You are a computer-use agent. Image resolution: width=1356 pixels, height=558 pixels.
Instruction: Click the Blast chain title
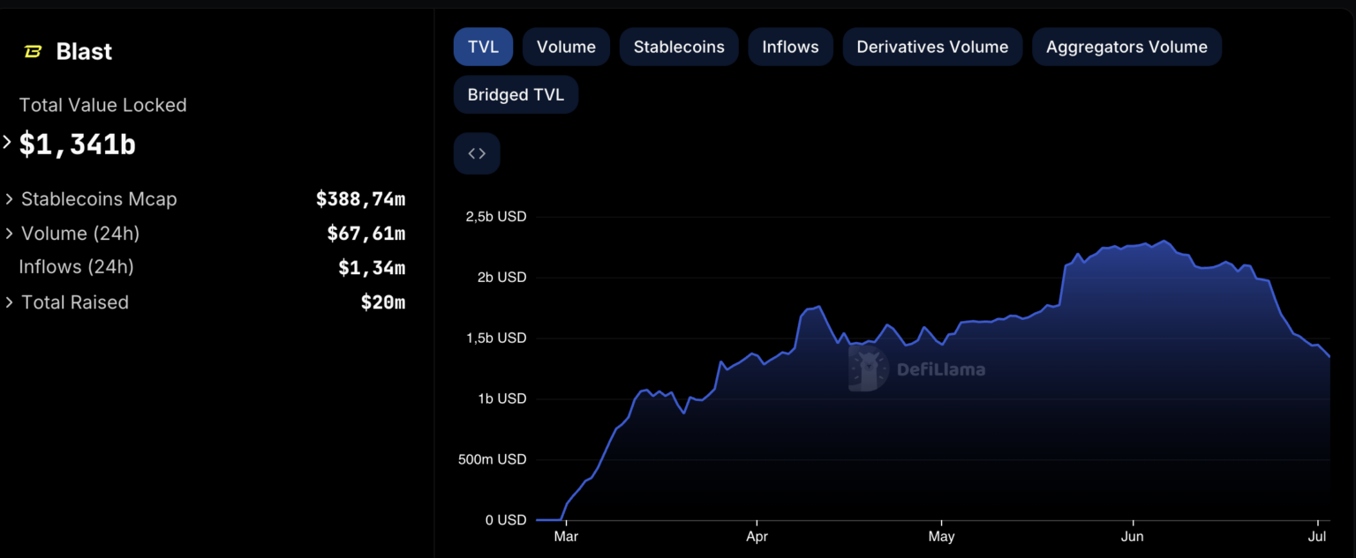(84, 52)
